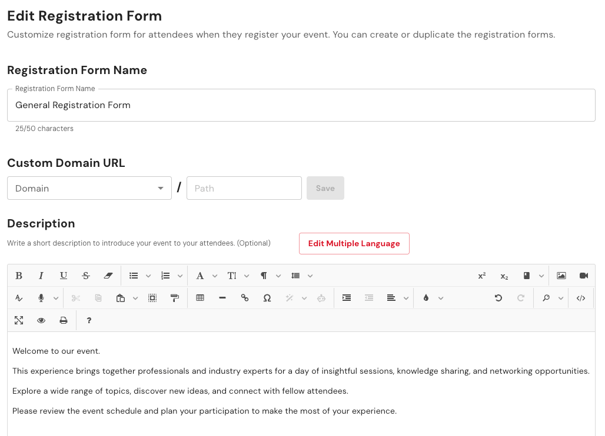Expand the text alignment dropdown
605x436 pixels.
(x=406, y=299)
